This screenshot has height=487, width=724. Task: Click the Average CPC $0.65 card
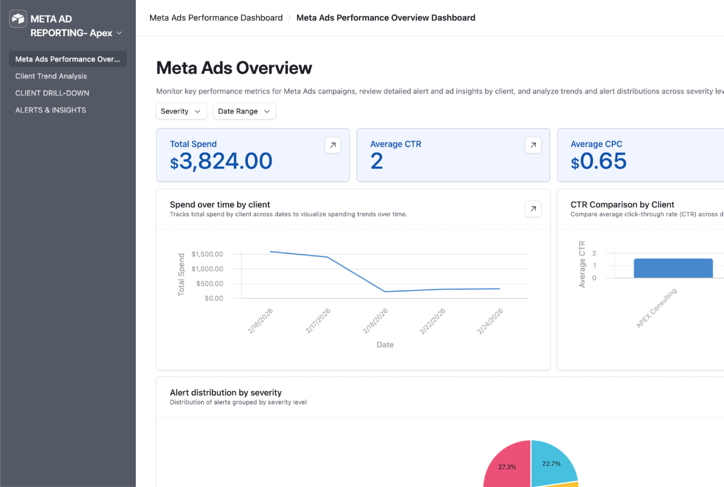[x=640, y=155]
